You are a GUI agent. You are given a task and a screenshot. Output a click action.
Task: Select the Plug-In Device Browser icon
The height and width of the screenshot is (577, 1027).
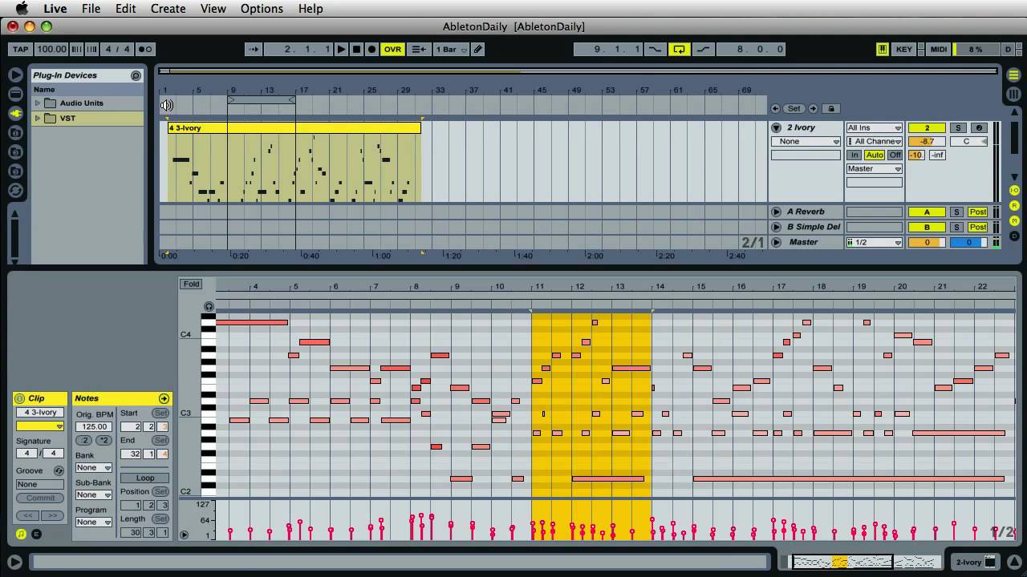(x=15, y=113)
